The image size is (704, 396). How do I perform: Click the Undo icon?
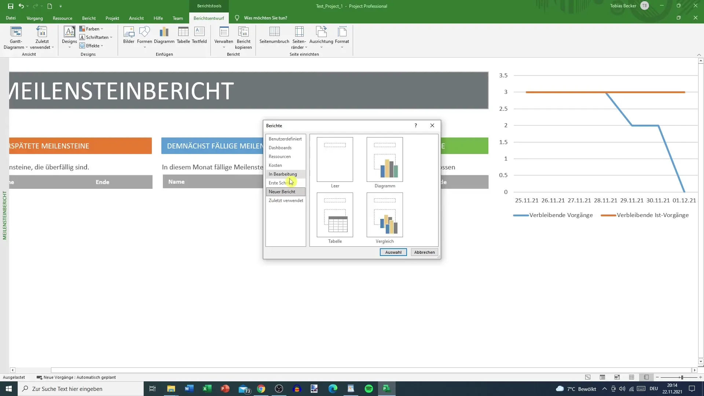tap(21, 6)
